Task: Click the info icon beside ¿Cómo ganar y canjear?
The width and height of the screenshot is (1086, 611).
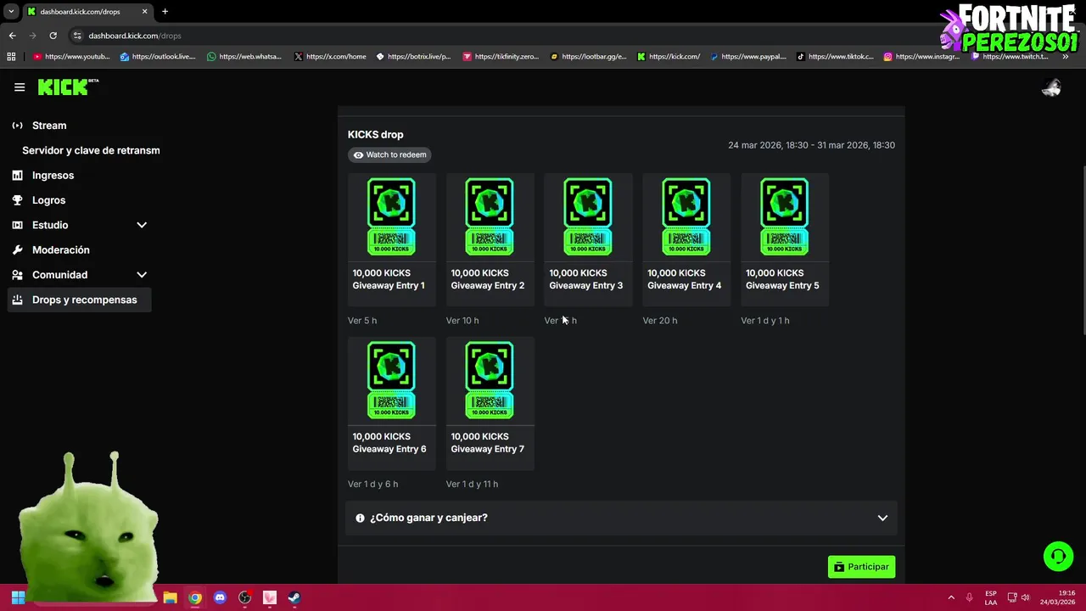Action: coord(360,518)
